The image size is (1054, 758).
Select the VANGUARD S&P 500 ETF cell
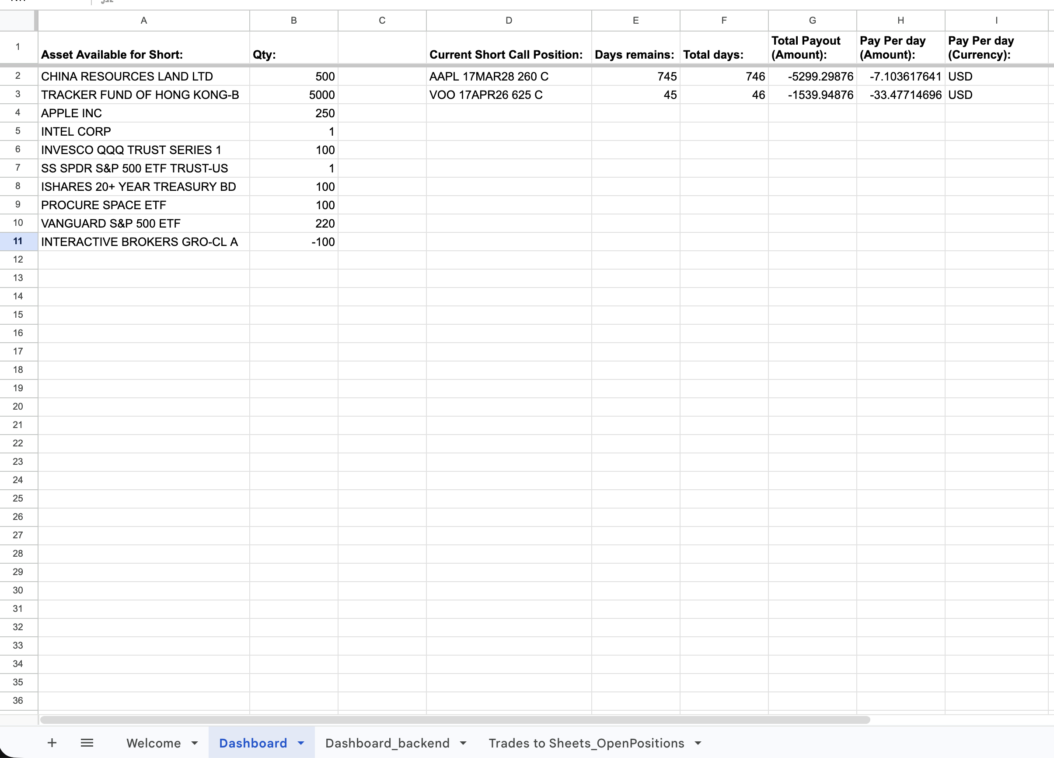click(x=143, y=223)
